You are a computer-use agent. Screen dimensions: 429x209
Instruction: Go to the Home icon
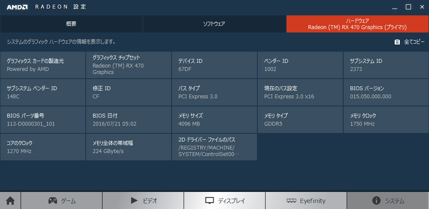click(x=10, y=201)
